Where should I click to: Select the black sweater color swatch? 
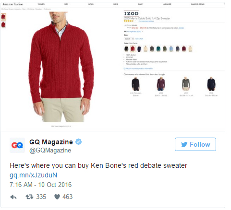click(x=126, y=49)
